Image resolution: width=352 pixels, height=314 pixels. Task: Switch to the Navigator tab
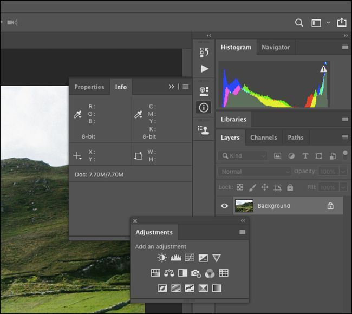pyautogui.click(x=276, y=47)
